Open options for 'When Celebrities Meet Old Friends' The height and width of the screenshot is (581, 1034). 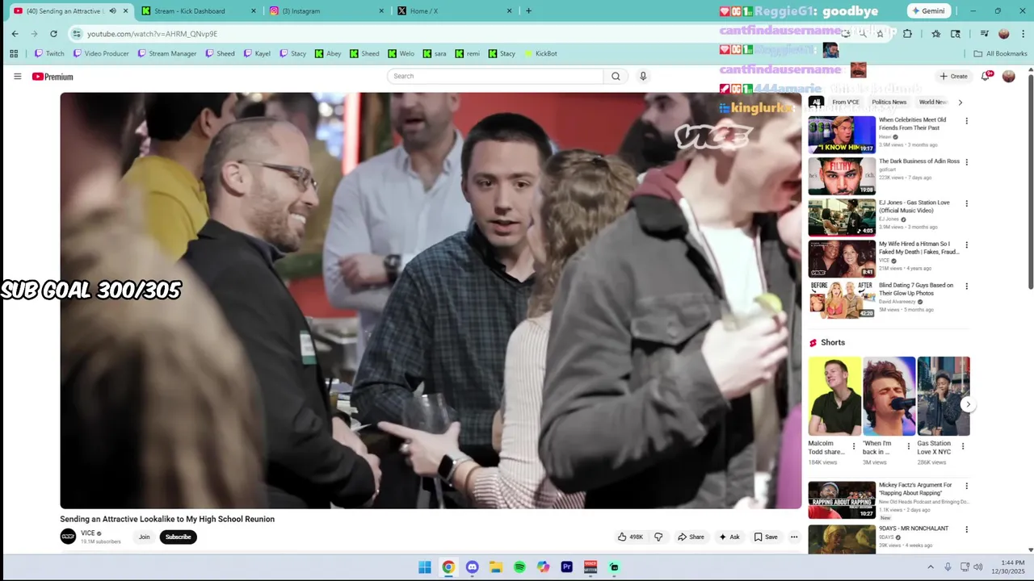966,121
